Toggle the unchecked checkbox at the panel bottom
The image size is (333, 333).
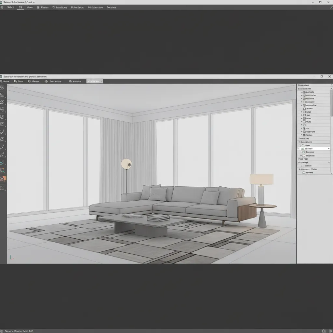click(304, 172)
